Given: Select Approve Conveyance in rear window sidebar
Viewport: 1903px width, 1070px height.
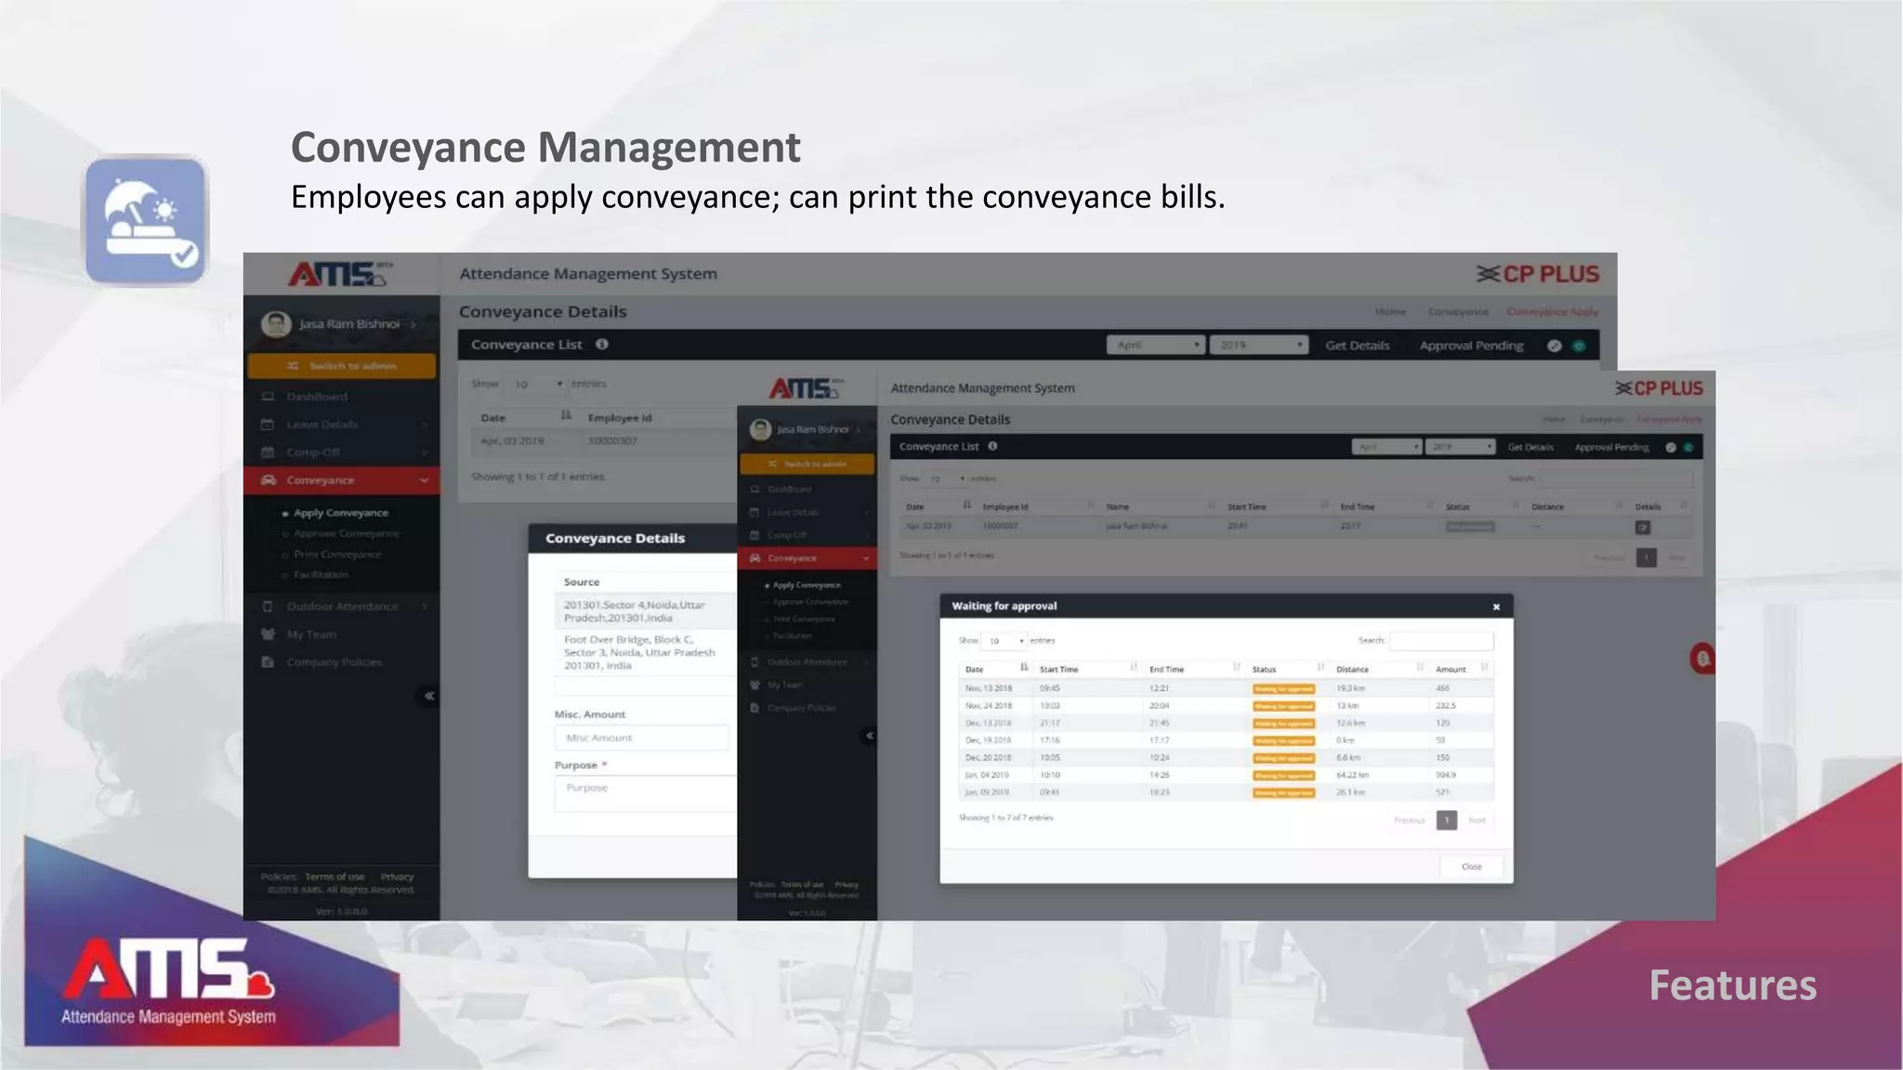Looking at the screenshot, I should point(347,533).
